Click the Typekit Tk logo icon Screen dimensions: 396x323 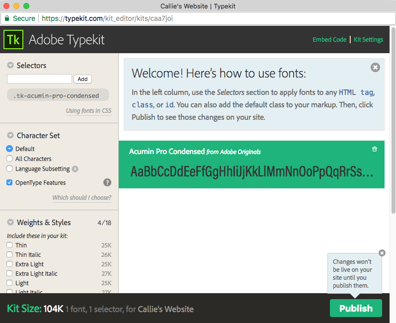[x=13, y=39]
